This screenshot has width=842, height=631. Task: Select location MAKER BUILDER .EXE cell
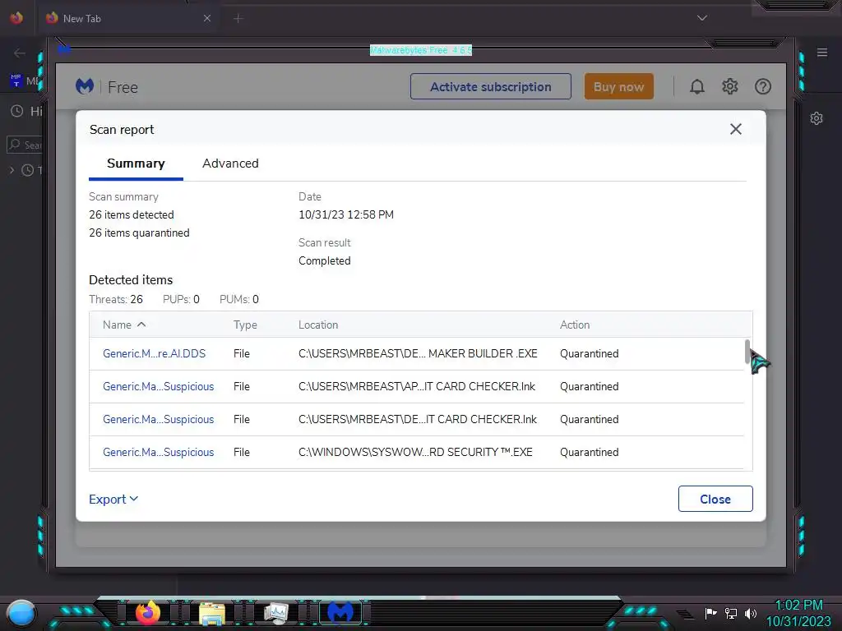pos(418,353)
